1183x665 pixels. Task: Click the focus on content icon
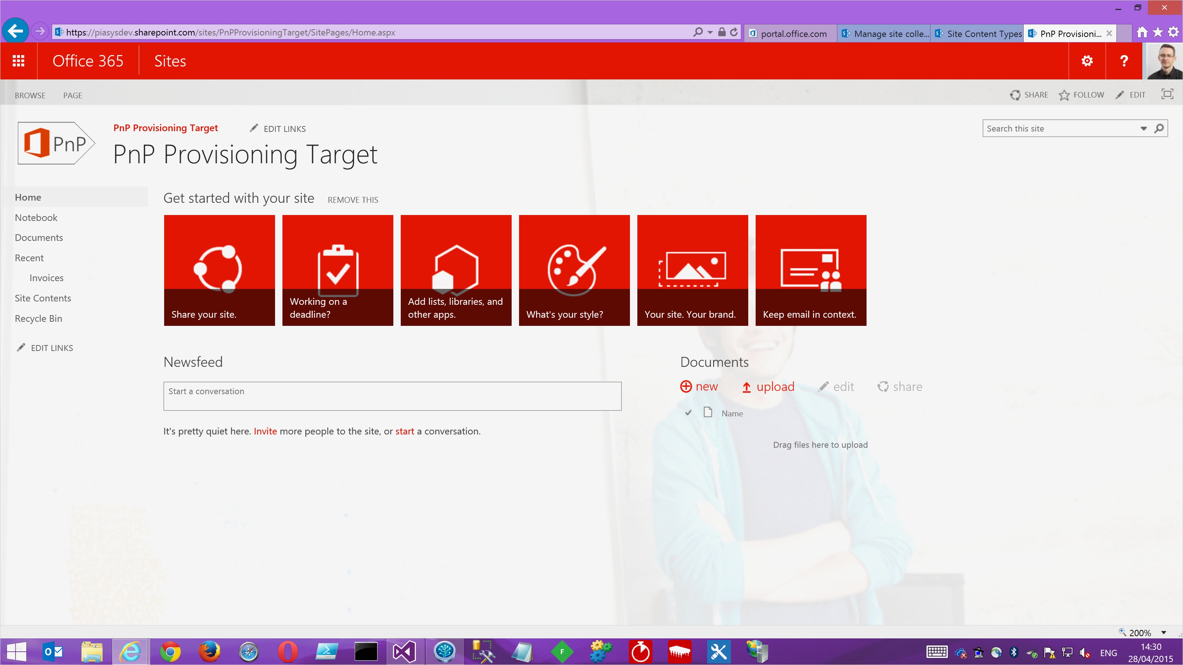[1167, 95]
